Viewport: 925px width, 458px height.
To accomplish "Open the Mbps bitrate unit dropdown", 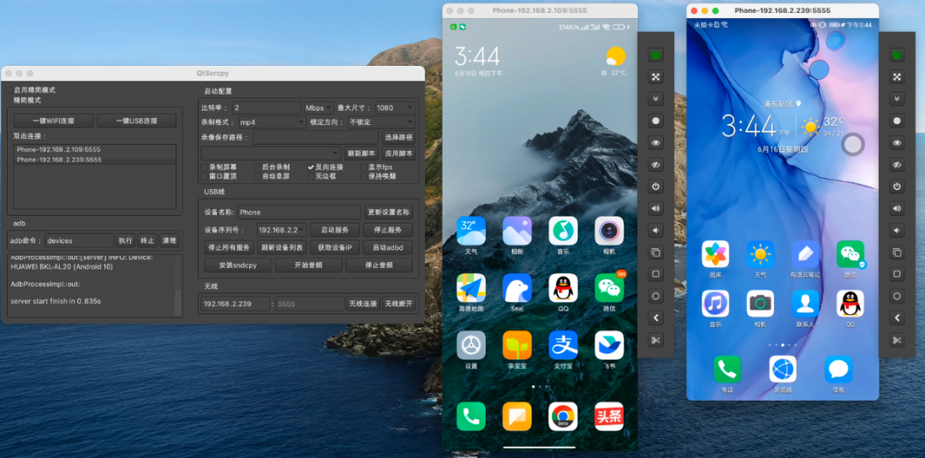I will pos(319,108).
